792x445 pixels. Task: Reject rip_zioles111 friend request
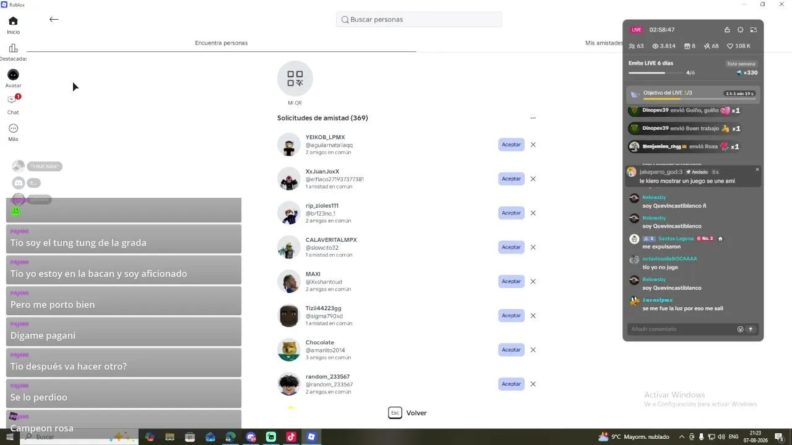(x=533, y=213)
